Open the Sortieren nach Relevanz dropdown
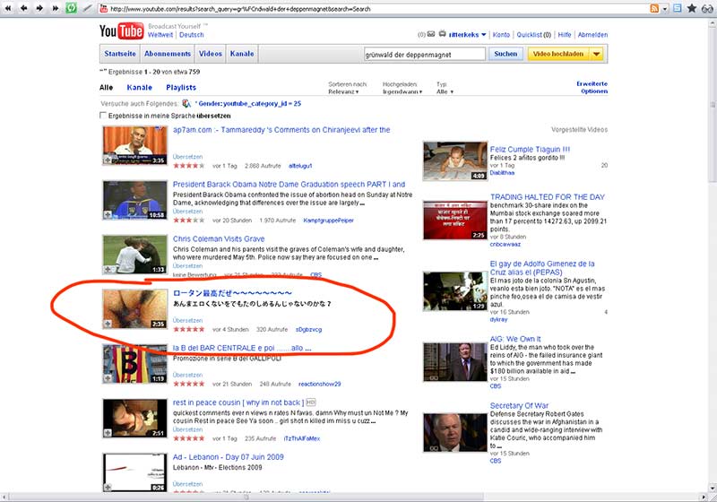Screen dimensions: 717x502 click(x=343, y=92)
